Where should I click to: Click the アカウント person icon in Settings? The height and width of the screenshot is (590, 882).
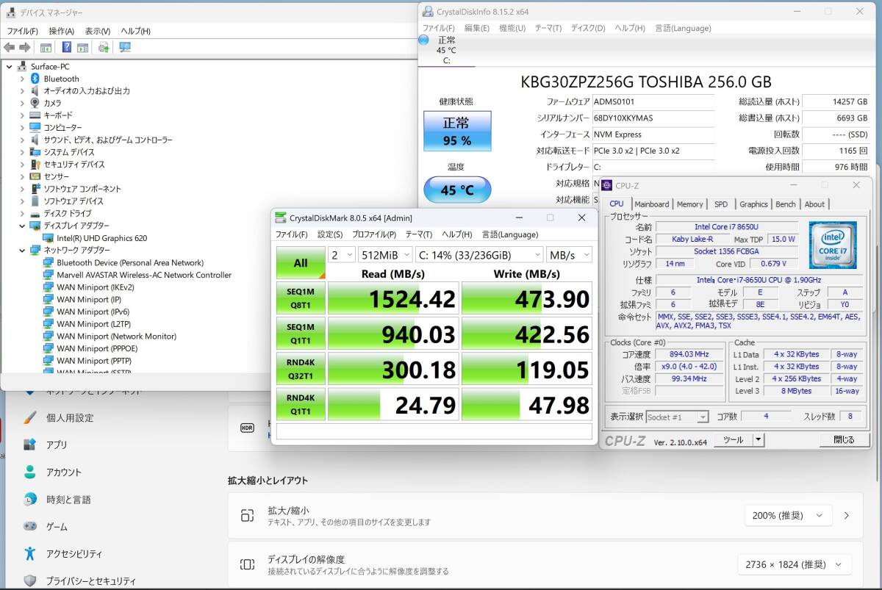pos(29,472)
